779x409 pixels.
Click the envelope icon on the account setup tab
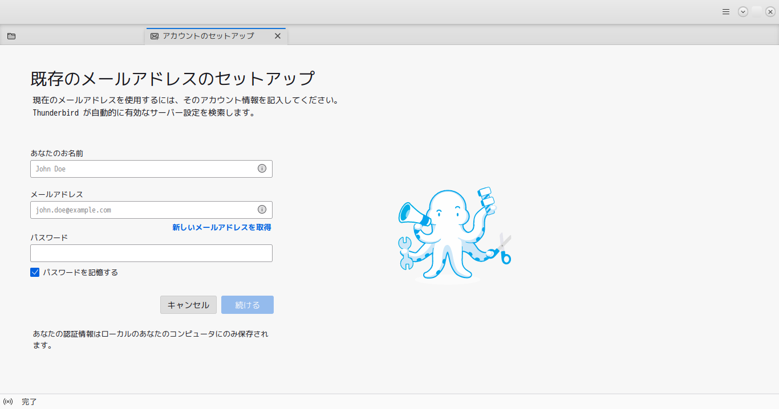(x=155, y=36)
